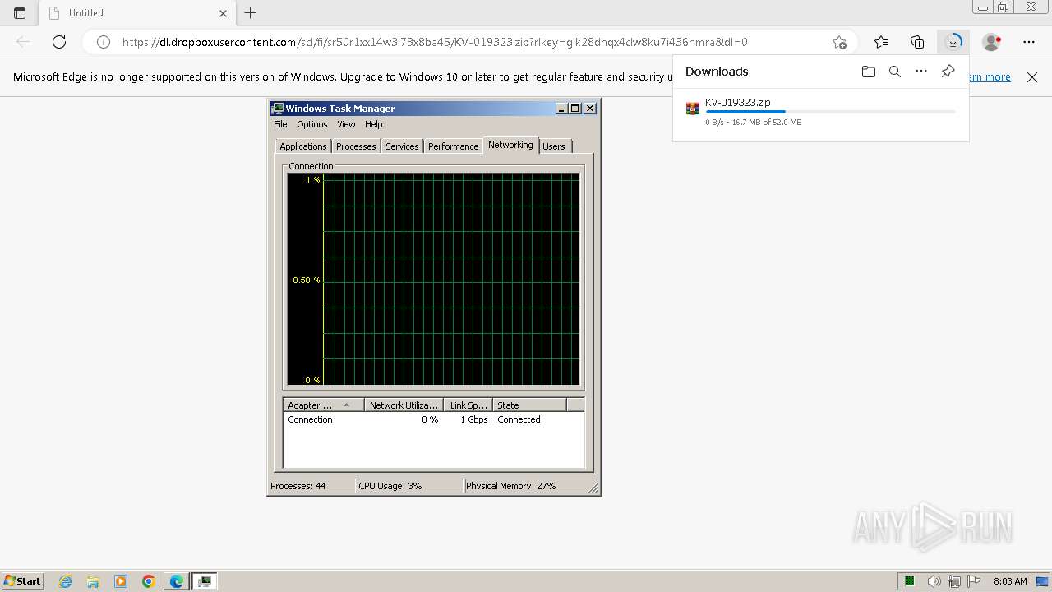Screen dimensions: 1052x592
Task: Open Task Manager Help menu
Action: [374, 124]
